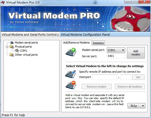Click the Modem serial ports tree icon
The image size is (151, 118).
coord(12,43)
